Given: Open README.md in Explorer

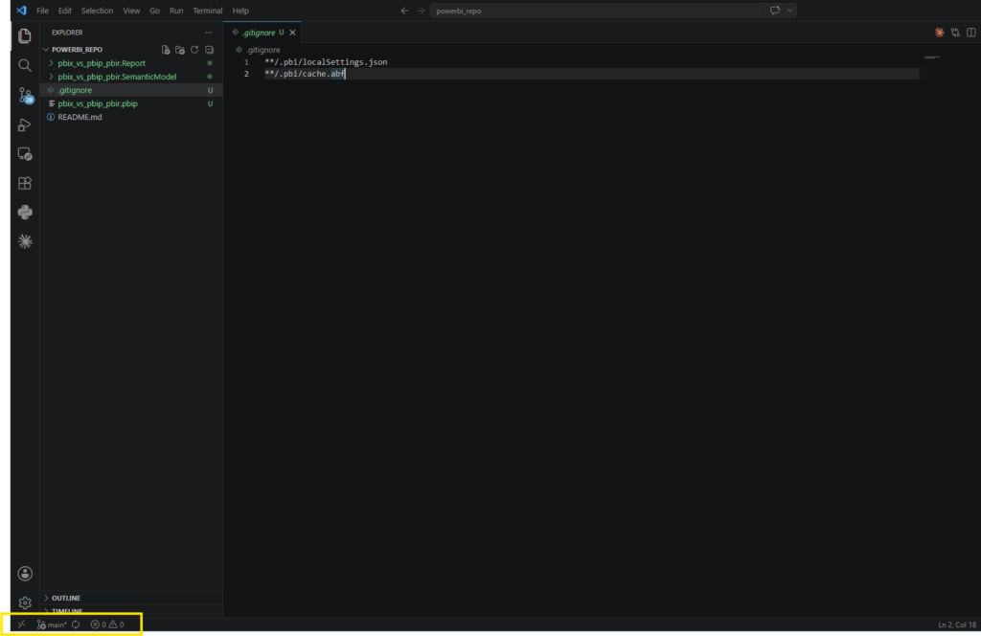Looking at the screenshot, I should (x=131, y=117).
